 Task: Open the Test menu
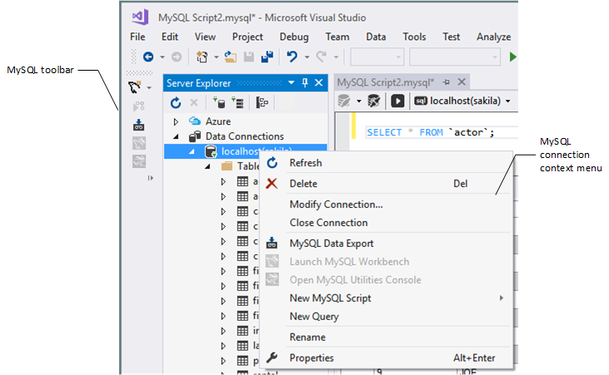click(x=451, y=37)
